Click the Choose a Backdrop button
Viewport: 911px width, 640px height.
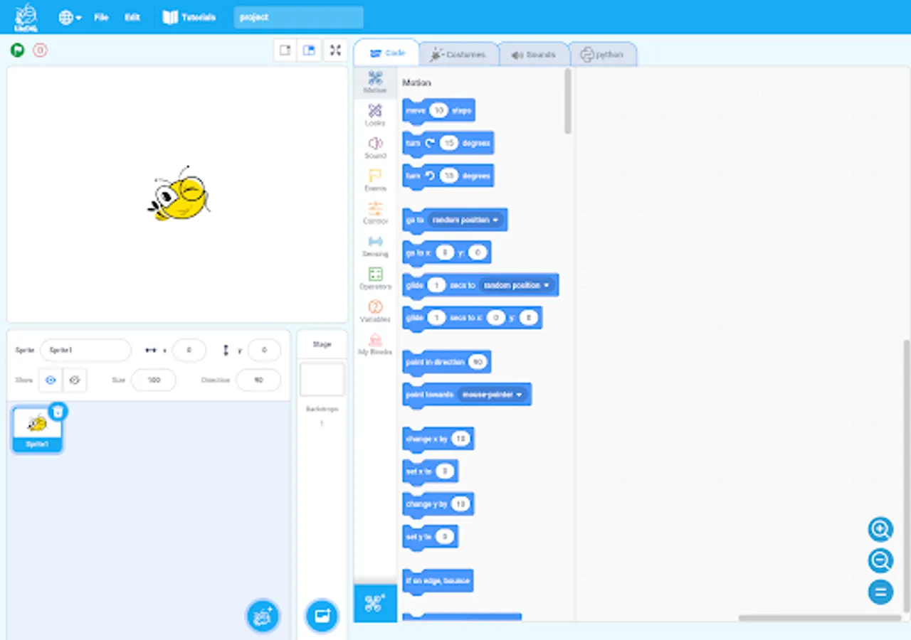coord(322,616)
